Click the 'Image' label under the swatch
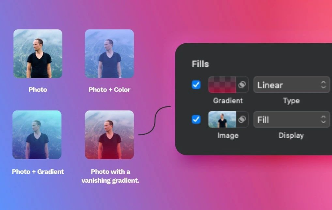This screenshot has width=332, height=210. click(228, 136)
